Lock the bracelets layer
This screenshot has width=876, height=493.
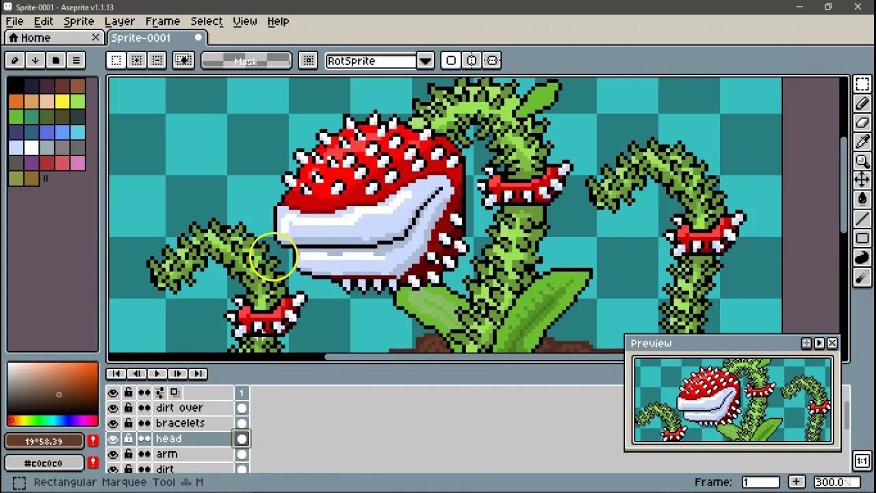[128, 423]
